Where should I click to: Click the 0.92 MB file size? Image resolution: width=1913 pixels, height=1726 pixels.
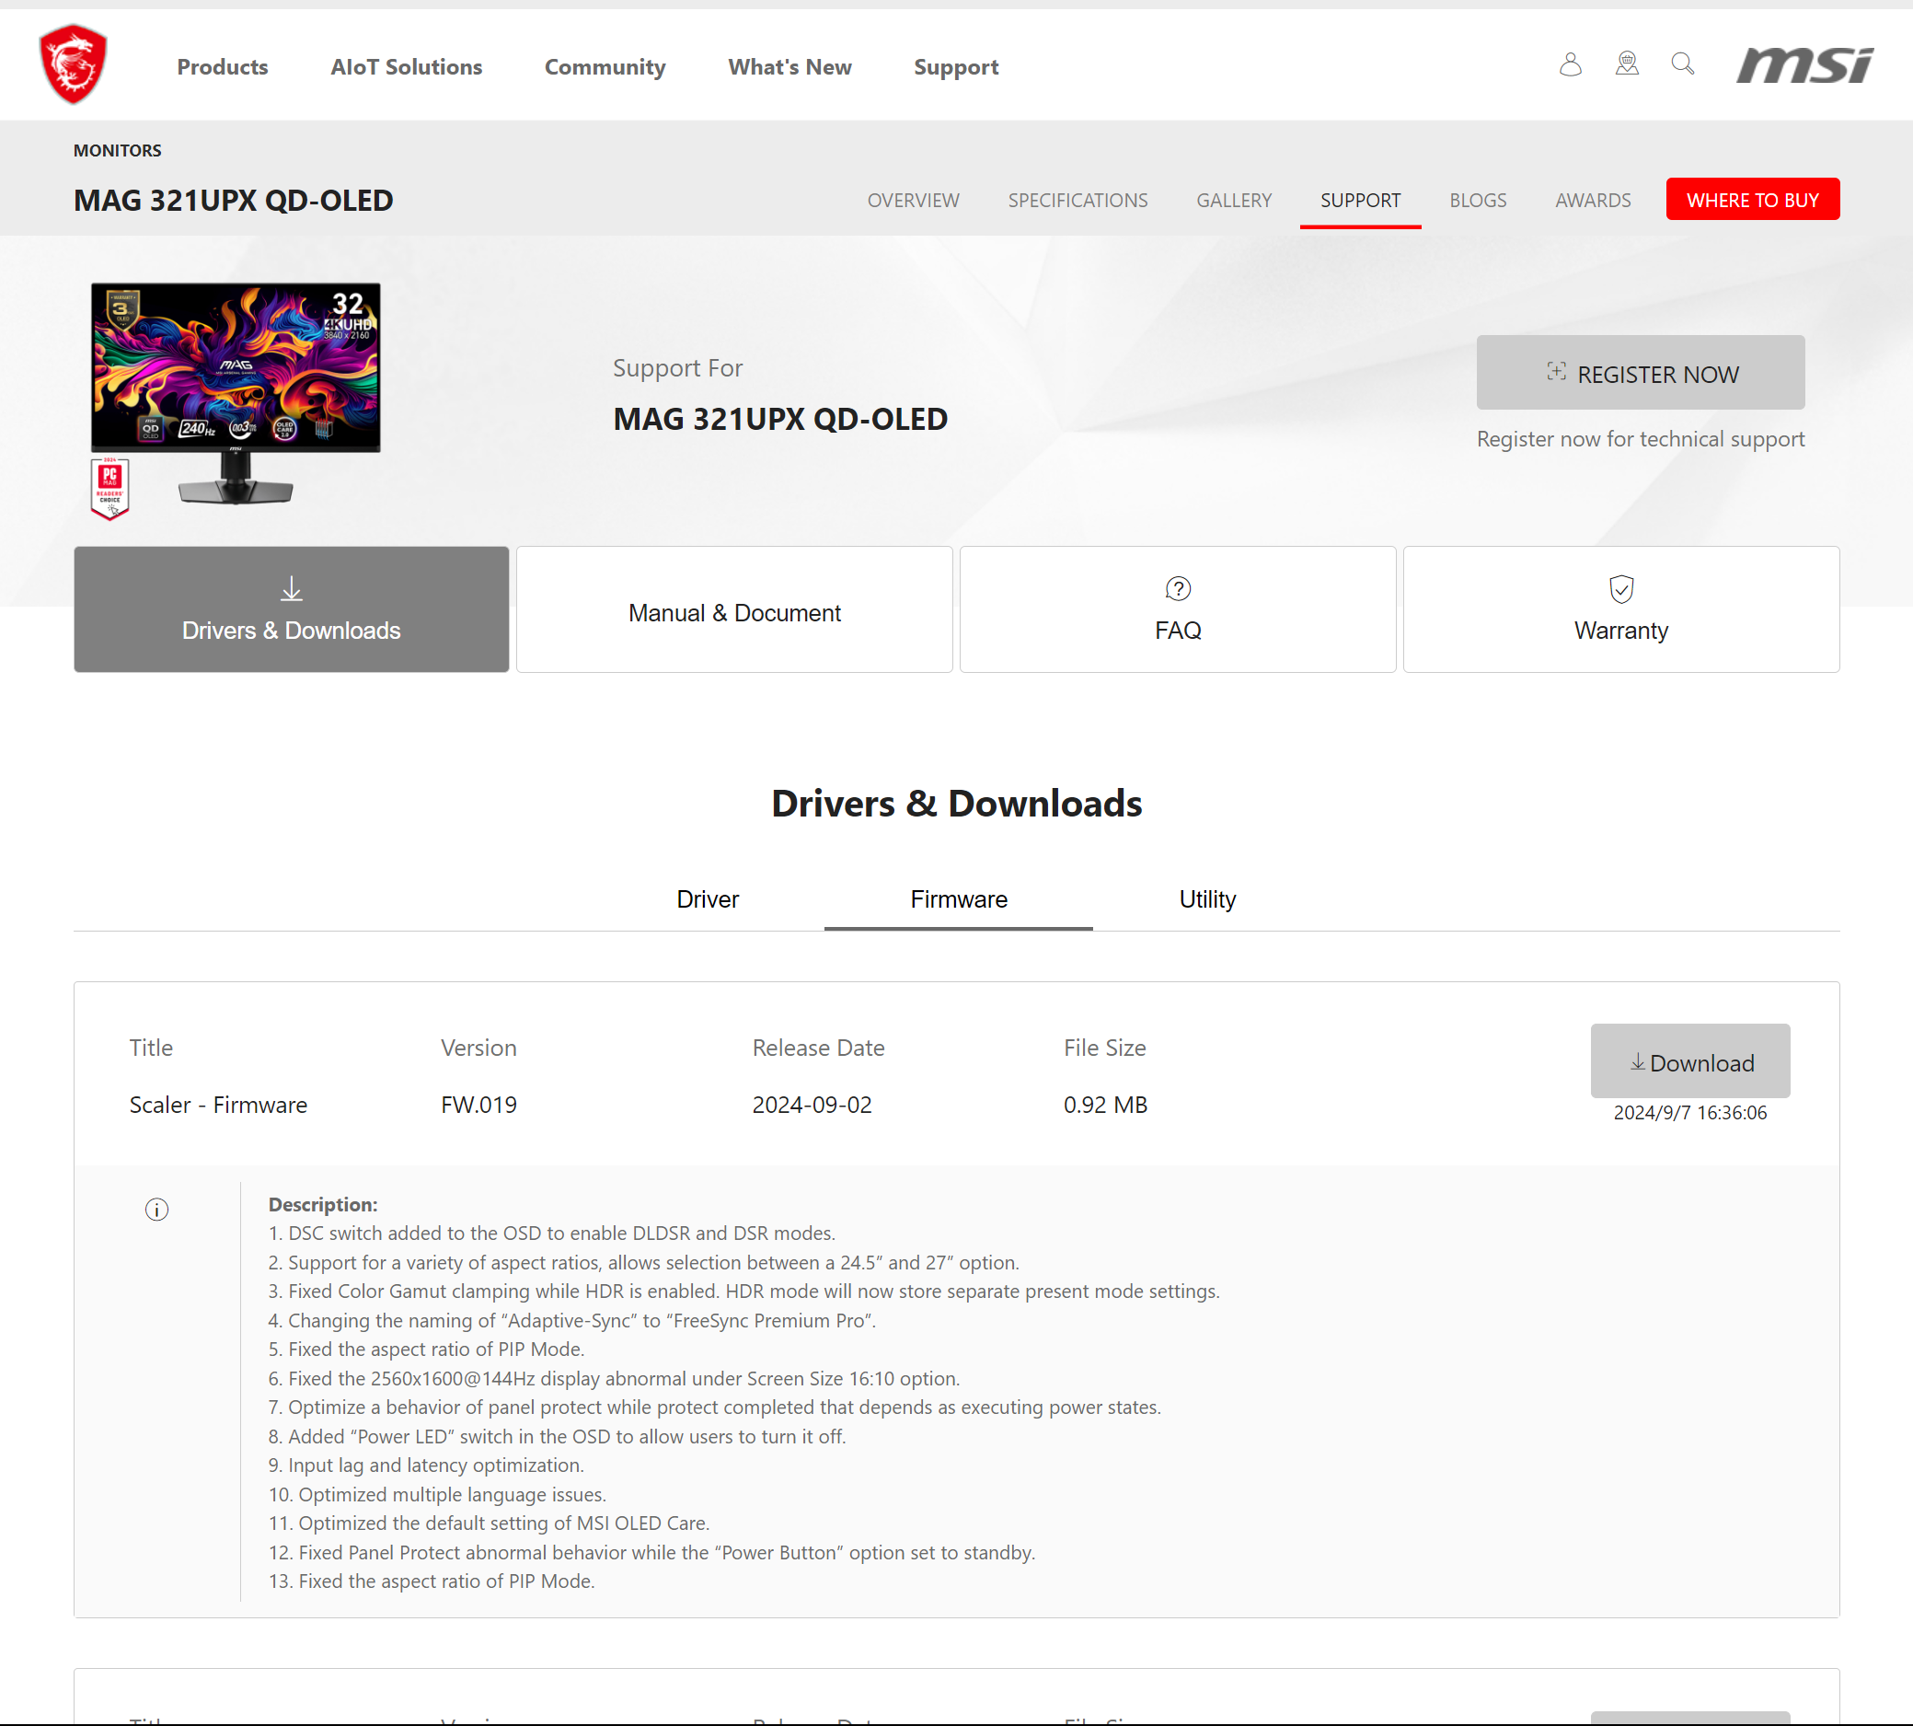[x=1105, y=1105]
